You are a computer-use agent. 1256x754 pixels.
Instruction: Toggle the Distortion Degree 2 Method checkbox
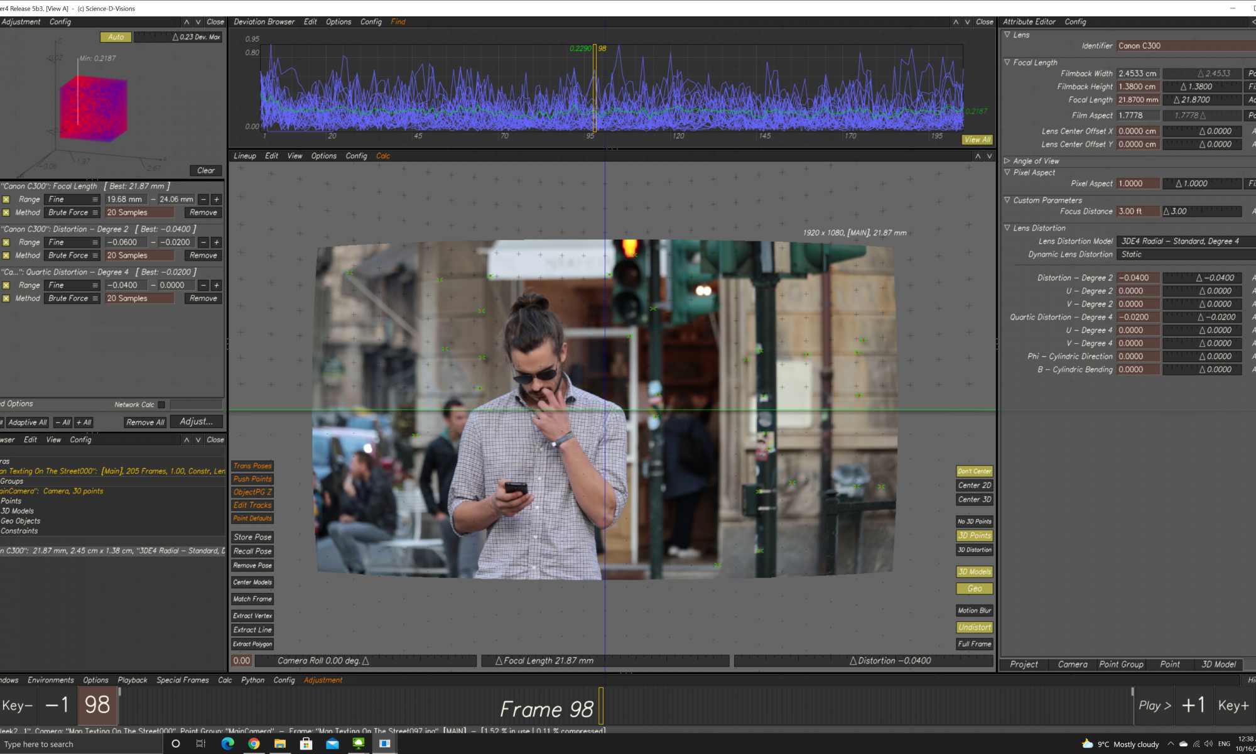(x=6, y=256)
